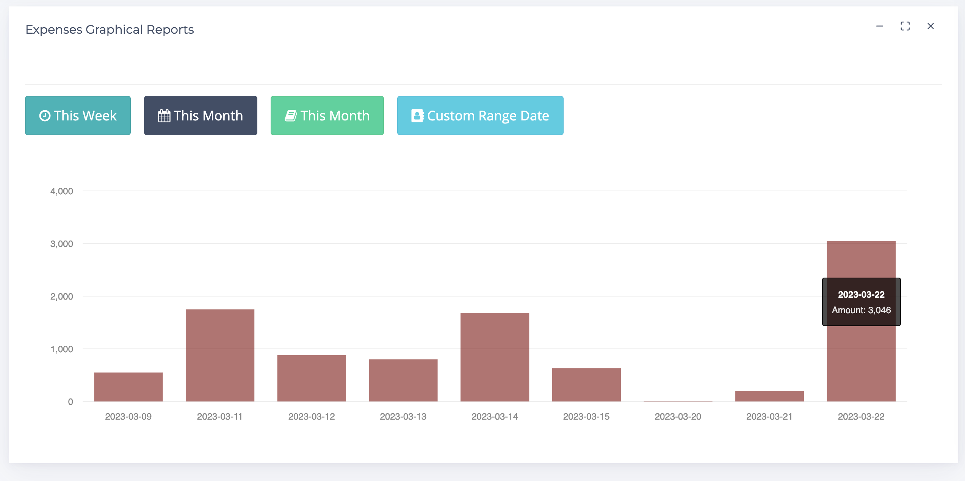Select the bar for 2023-03-11

coord(220,355)
